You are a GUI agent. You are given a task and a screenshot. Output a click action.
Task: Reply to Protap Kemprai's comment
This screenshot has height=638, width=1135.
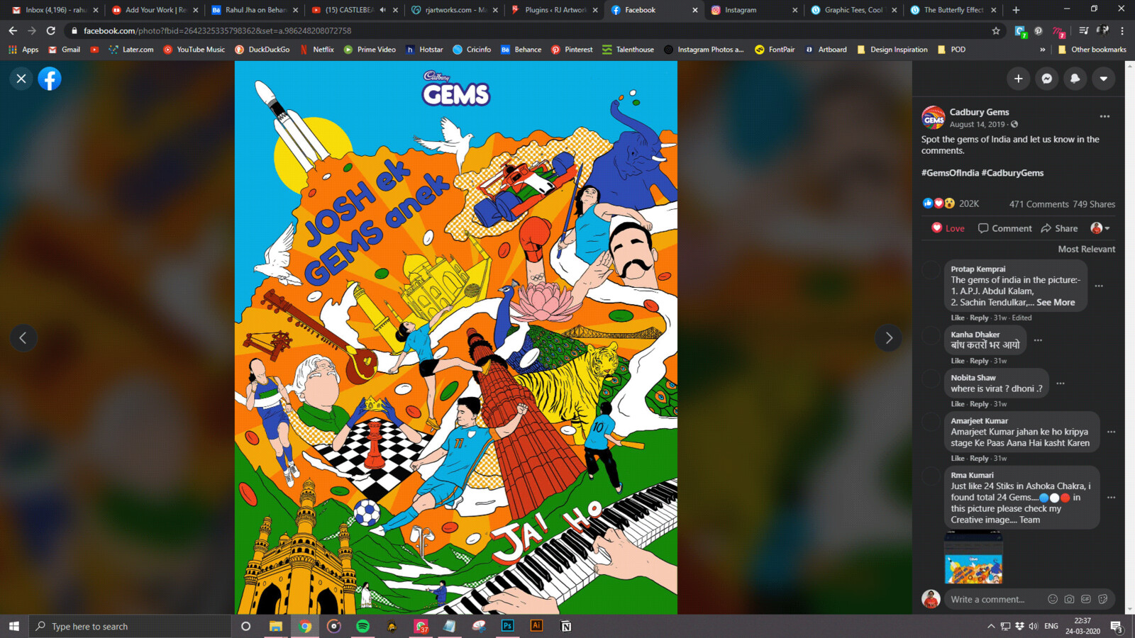979,318
